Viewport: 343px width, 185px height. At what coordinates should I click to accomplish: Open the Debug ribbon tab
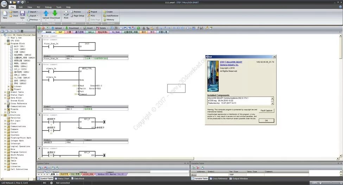tap(48, 7)
